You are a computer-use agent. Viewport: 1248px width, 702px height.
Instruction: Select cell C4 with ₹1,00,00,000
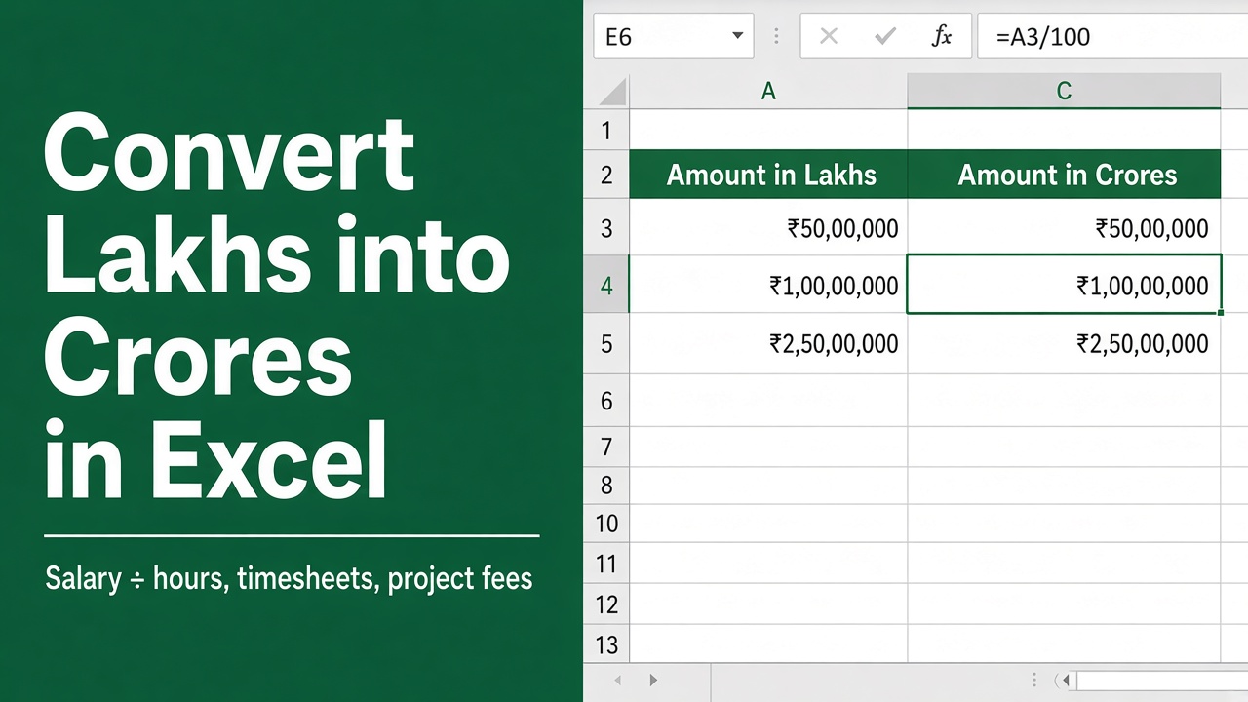click(1064, 285)
